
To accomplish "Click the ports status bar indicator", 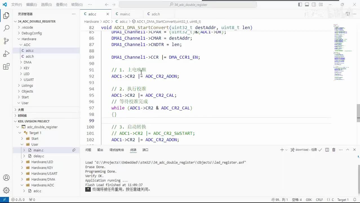I will 32,200.
